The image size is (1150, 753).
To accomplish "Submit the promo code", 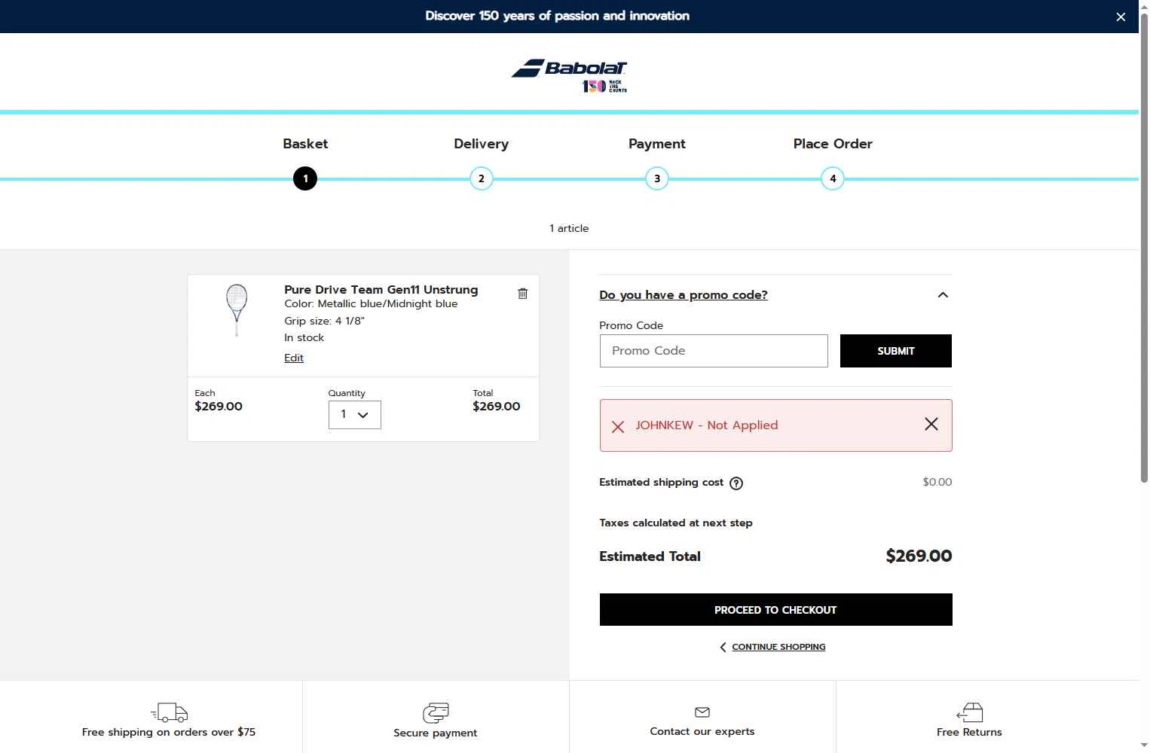I will (896, 351).
